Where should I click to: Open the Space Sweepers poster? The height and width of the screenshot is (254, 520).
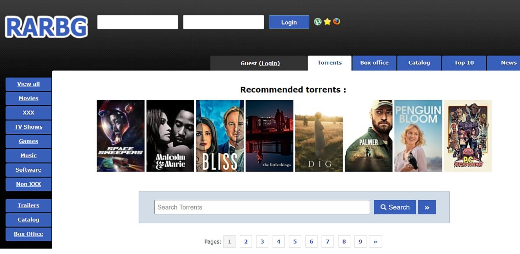tap(121, 136)
